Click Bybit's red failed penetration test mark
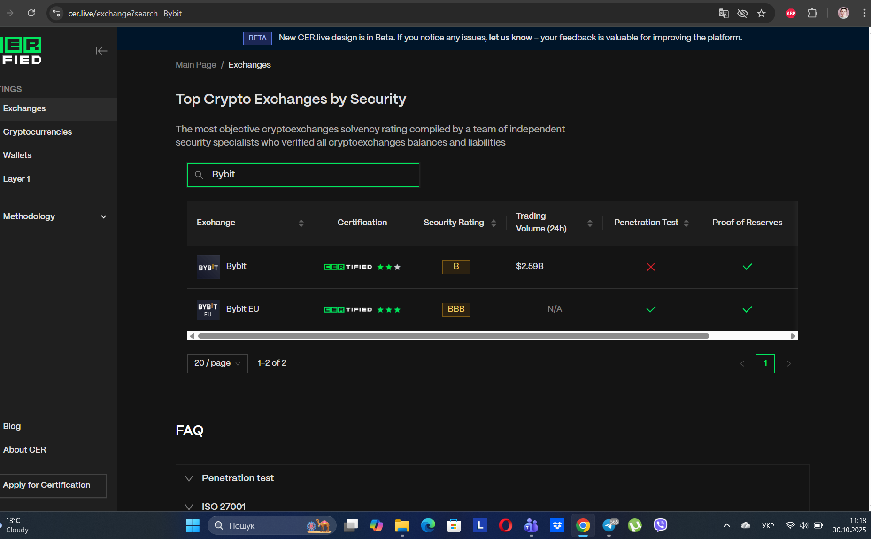Image resolution: width=871 pixels, height=539 pixels. coord(651,267)
